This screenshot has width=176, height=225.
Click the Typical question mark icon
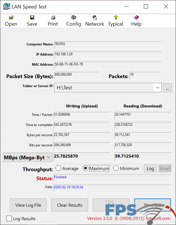(x=116, y=17)
